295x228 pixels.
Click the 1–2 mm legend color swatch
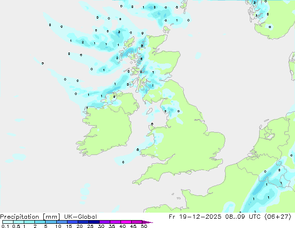(x=29, y=222)
